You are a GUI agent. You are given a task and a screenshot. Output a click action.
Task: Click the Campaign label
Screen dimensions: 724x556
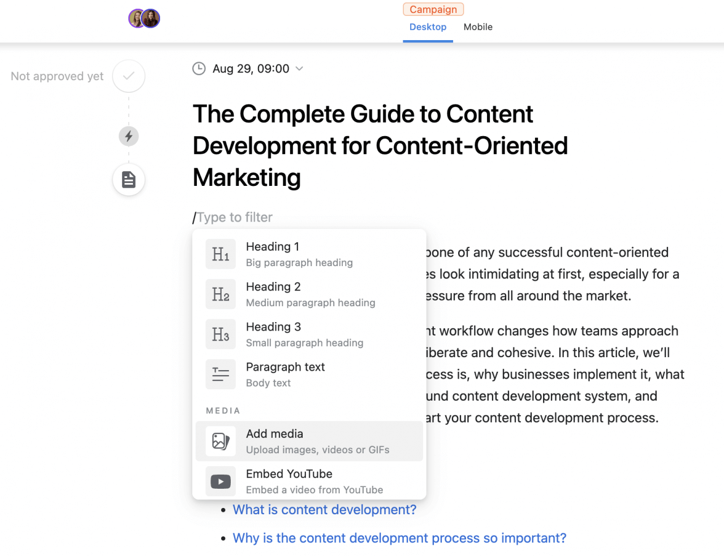click(433, 9)
